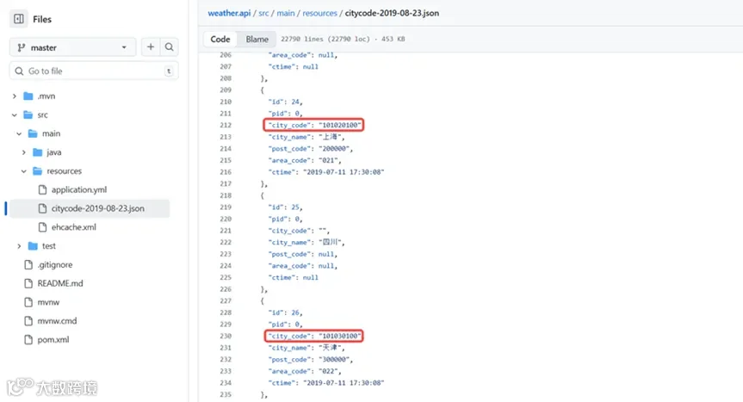Open mvnw.cmd file
743x402 pixels.
[x=57, y=321]
